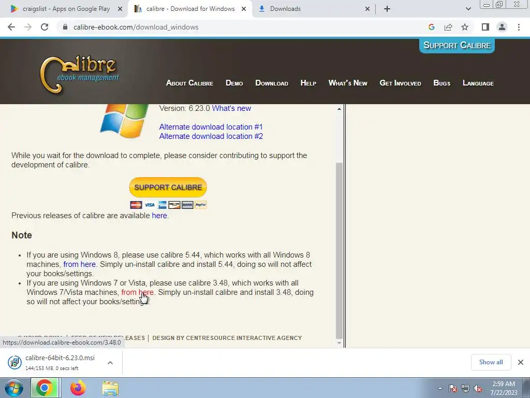Click the scrollbar down arrow
Screen dimensions: 530x398
pyautogui.click(x=339, y=343)
